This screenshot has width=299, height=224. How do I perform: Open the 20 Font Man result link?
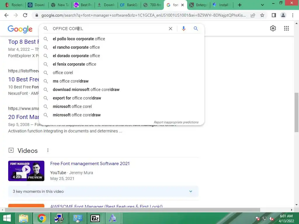tap(23, 117)
